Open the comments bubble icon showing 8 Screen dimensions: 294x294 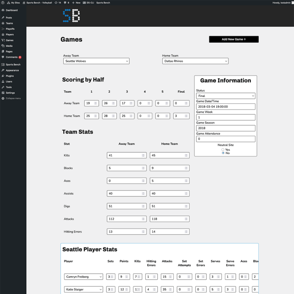(x=65, y=3)
